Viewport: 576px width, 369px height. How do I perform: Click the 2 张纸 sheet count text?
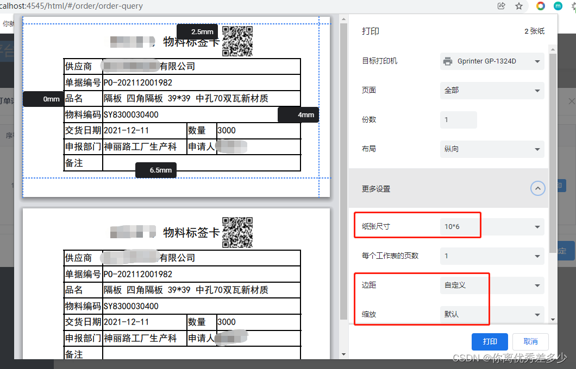tap(535, 31)
